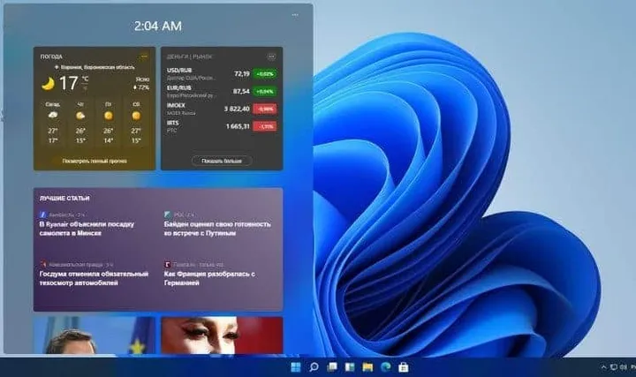Click news thumbnail showing man with EU flag
Screen dimensions: 636x377
tap(95, 336)
